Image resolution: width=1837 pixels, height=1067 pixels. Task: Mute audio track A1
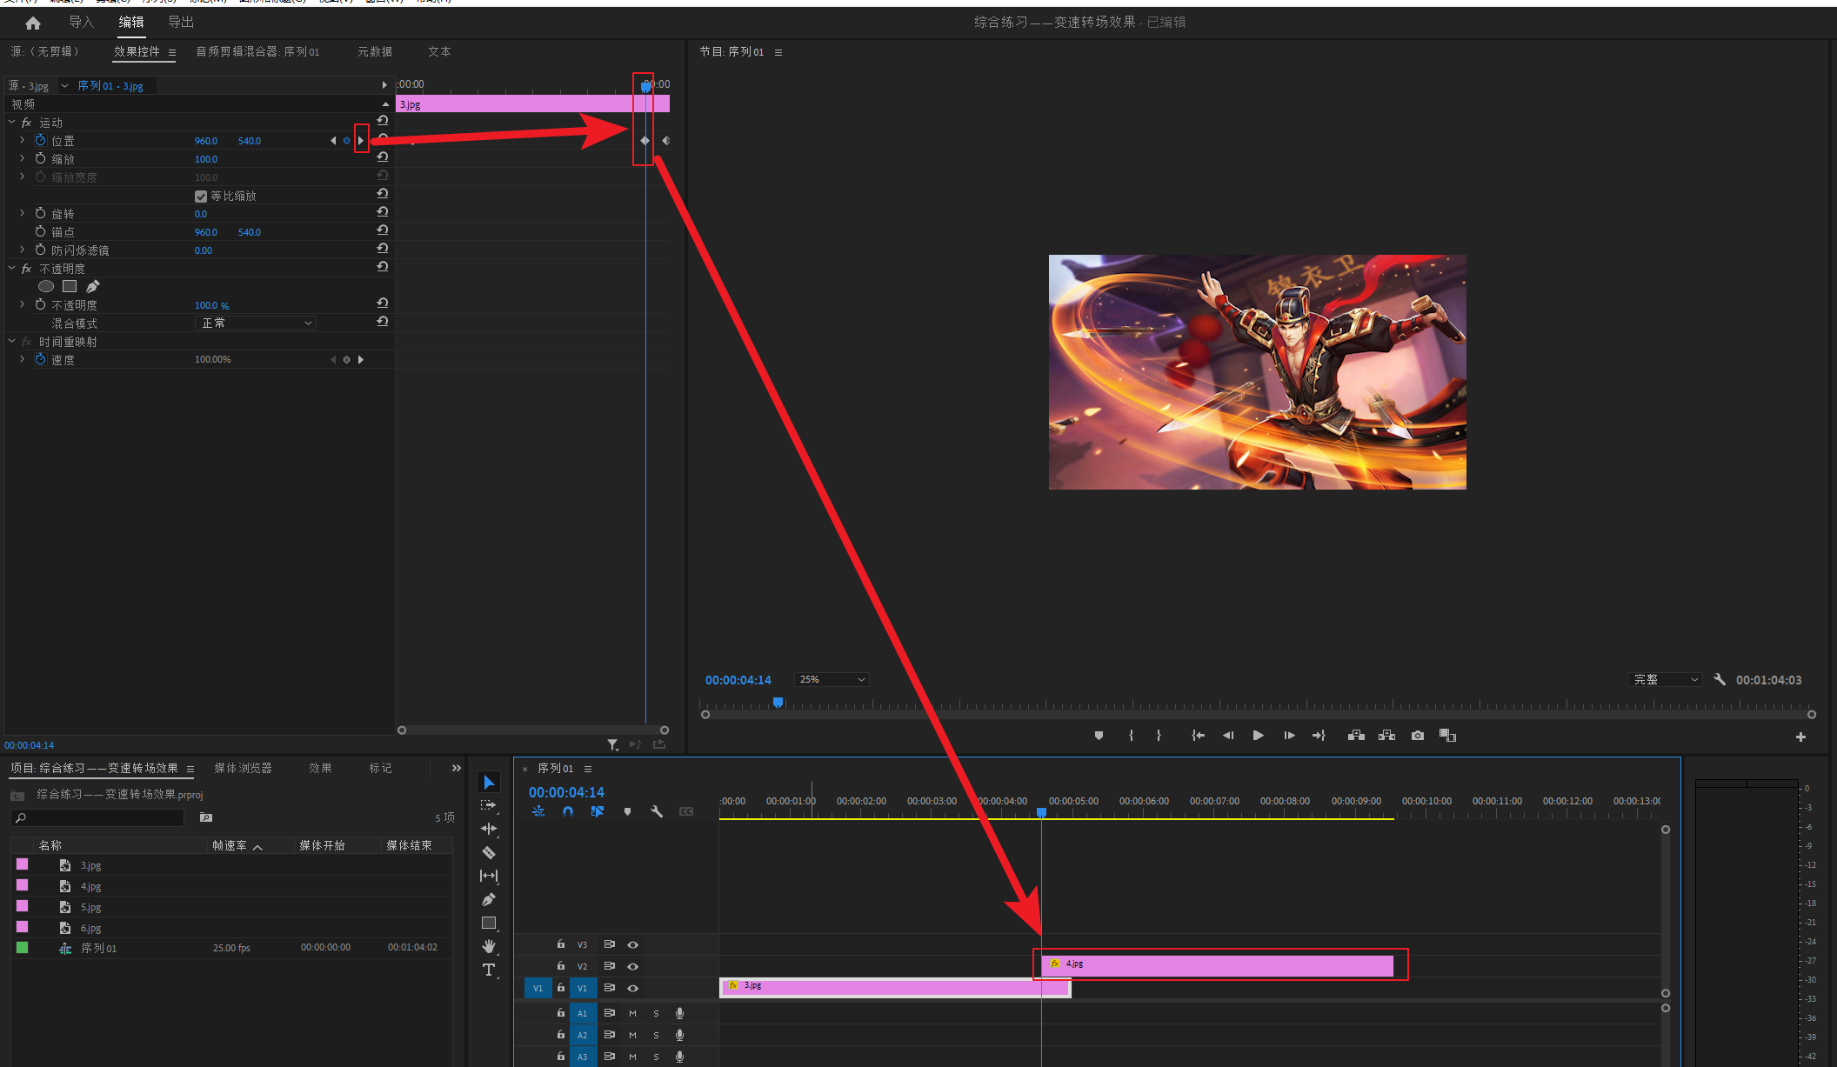coord(632,1013)
